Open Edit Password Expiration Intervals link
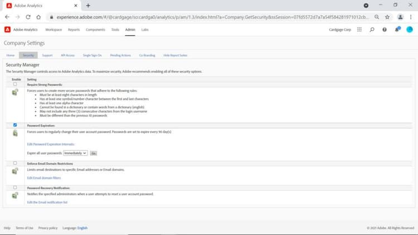Screen dimensions: 418x235 click(51, 144)
